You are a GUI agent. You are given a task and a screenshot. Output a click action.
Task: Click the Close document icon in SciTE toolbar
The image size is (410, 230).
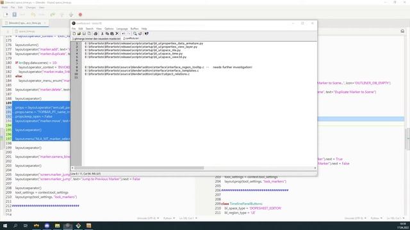[89, 34]
